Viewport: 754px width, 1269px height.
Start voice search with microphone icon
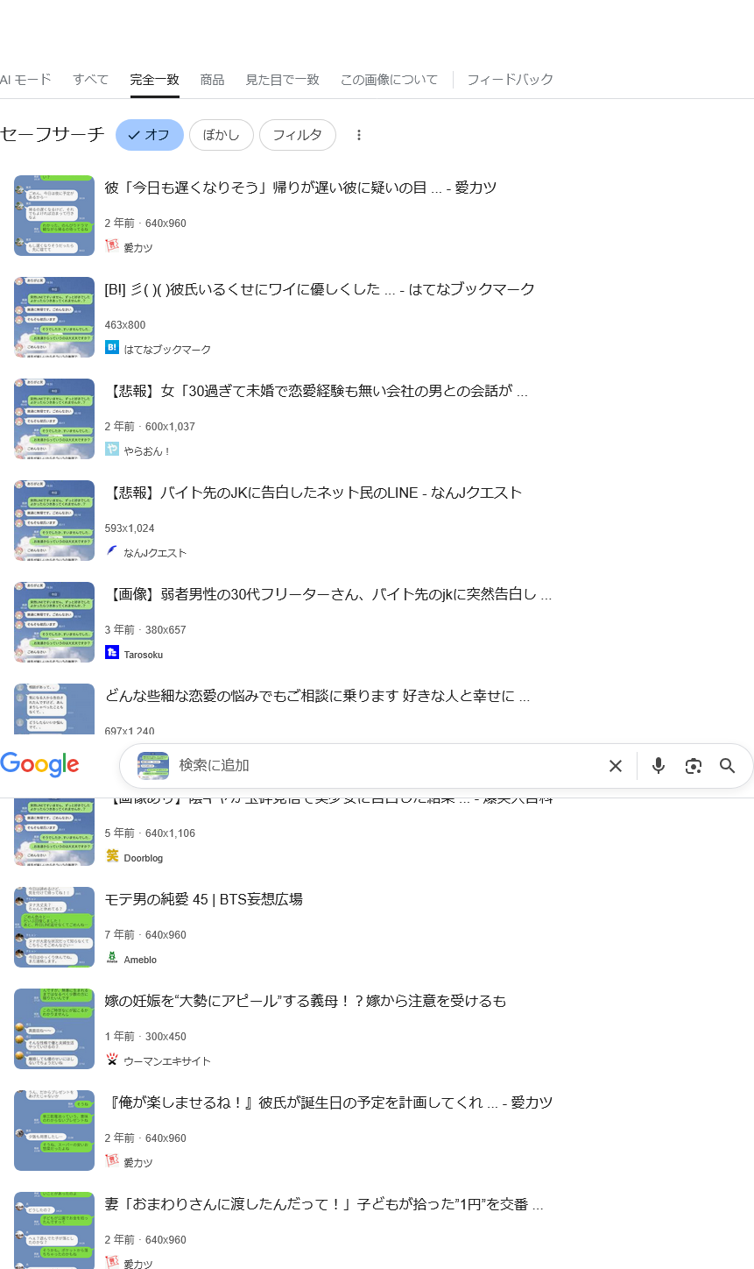coord(659,766)
